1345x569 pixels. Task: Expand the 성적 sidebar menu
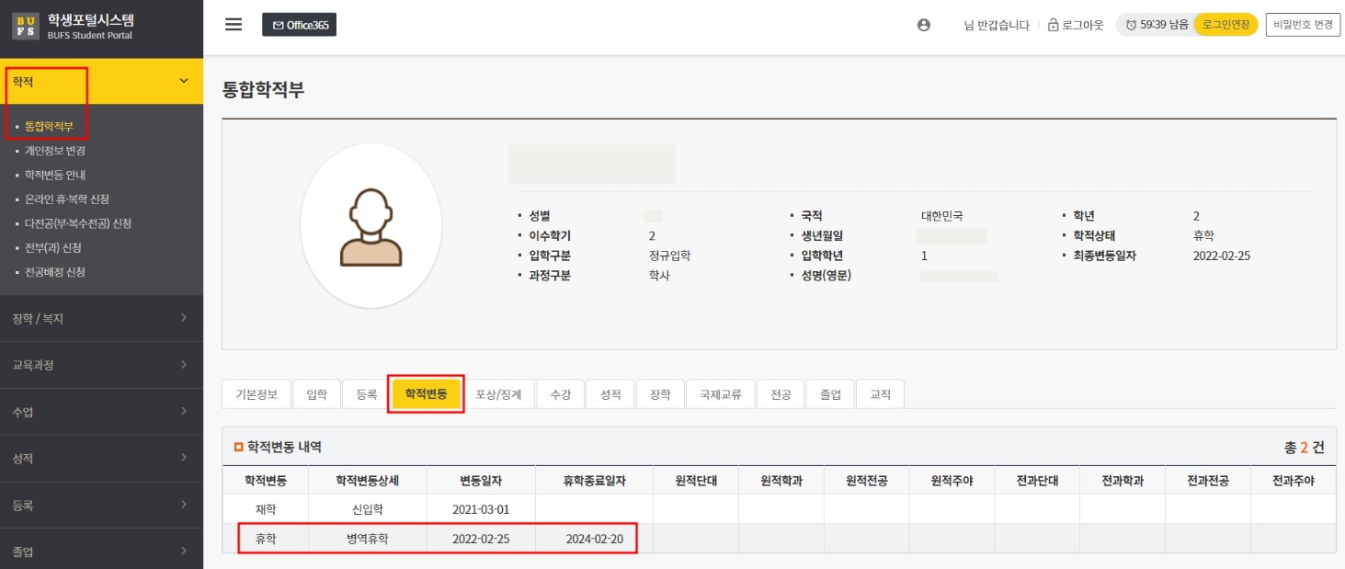101,458
